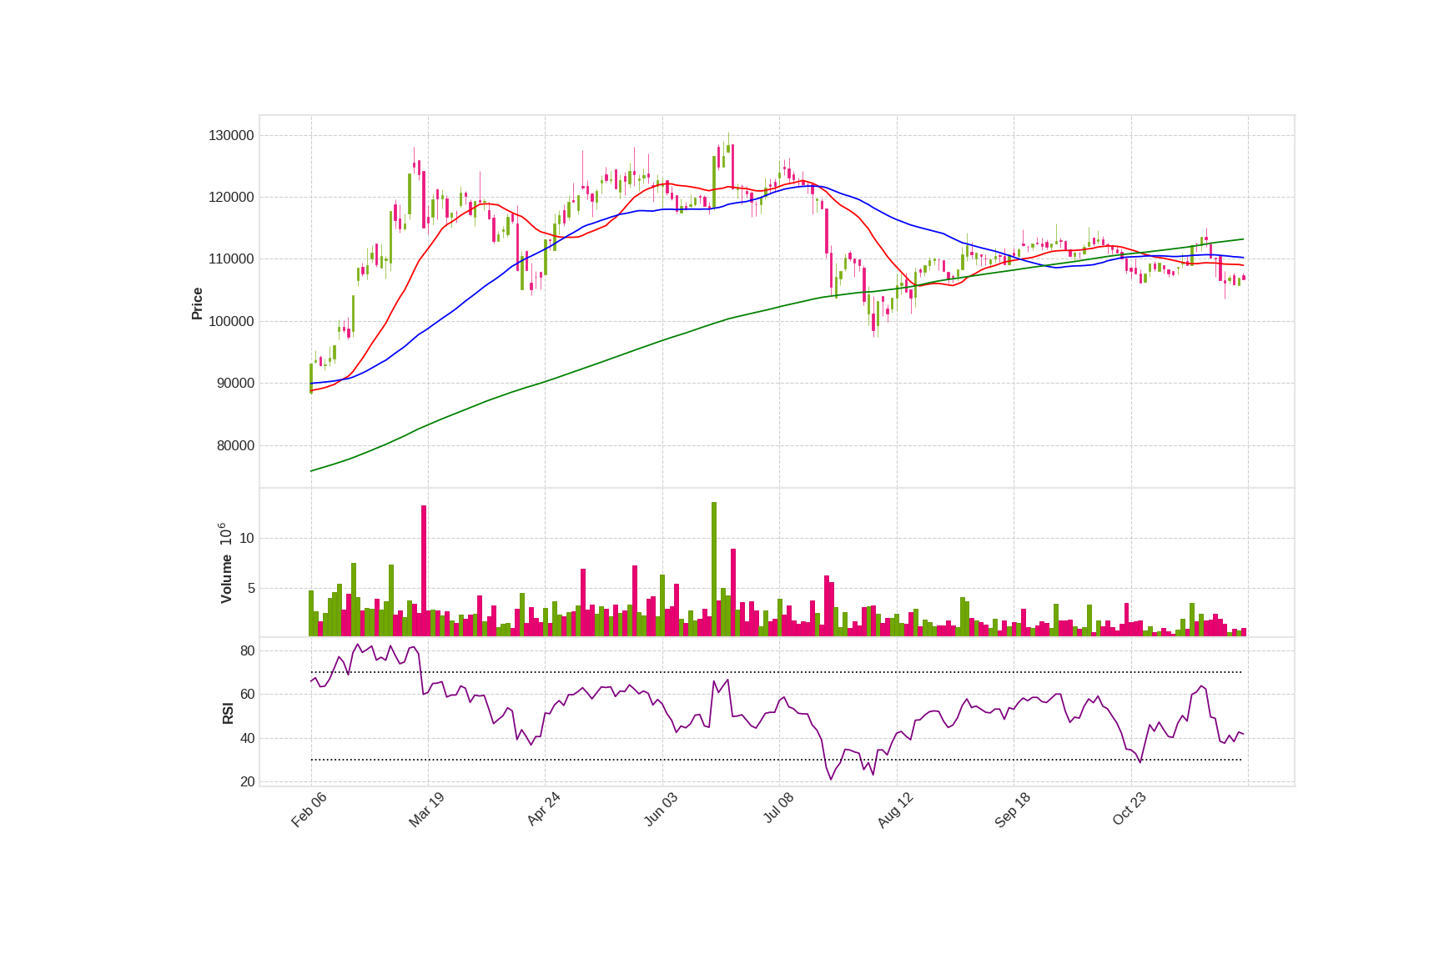Select the Price axis title

point(197,304)
